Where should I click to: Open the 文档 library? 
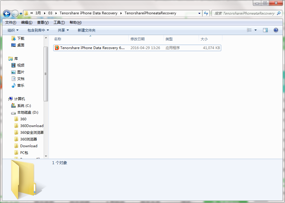[21, 79]
